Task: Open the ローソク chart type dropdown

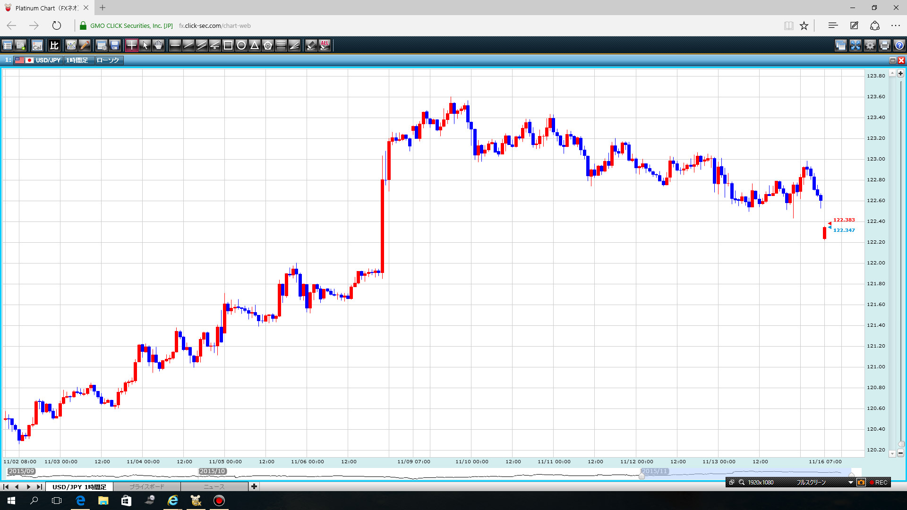Action: point(108,60)
